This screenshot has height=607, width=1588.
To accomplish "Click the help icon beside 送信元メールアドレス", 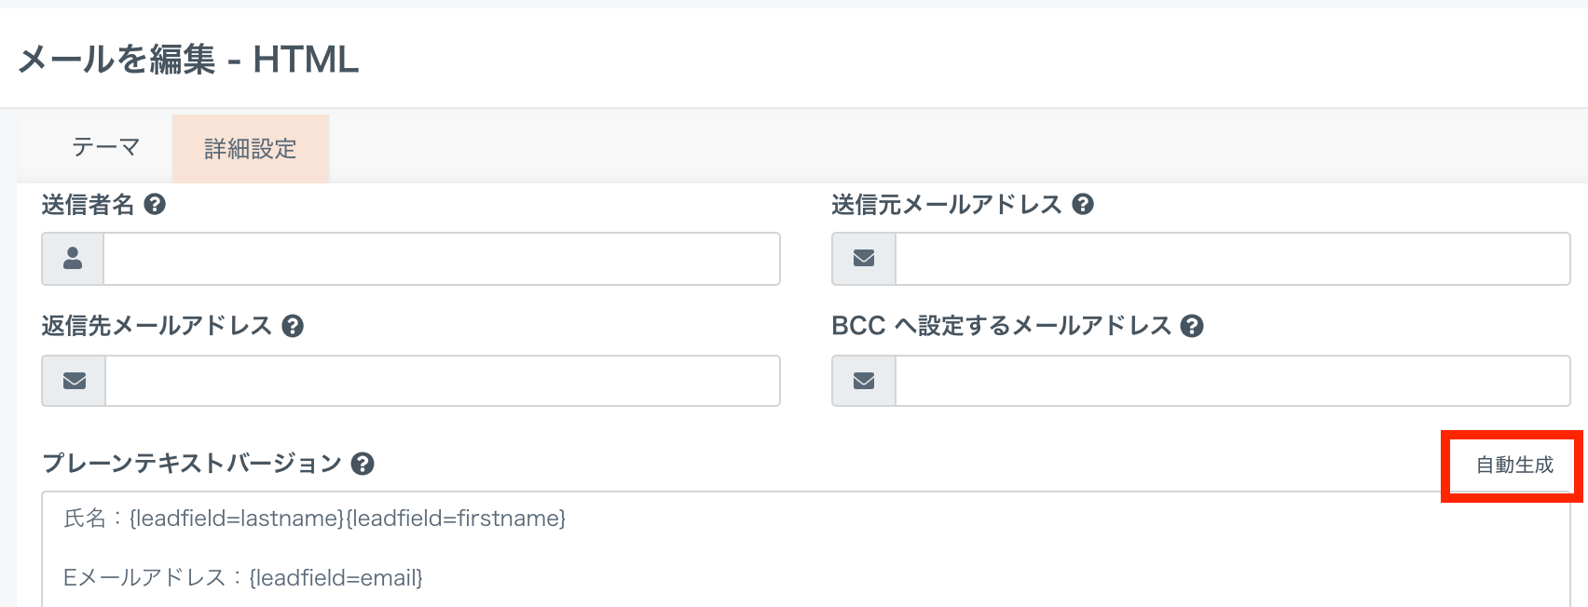I will coord(1082,205).
